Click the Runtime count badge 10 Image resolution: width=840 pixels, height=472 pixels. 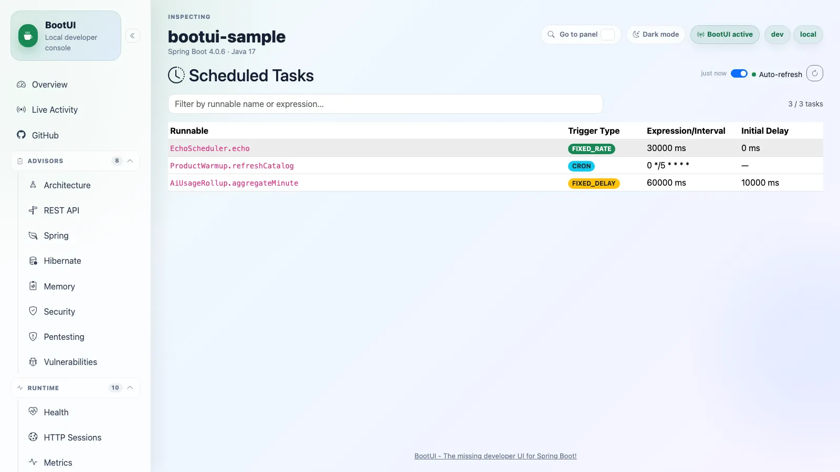115,388
